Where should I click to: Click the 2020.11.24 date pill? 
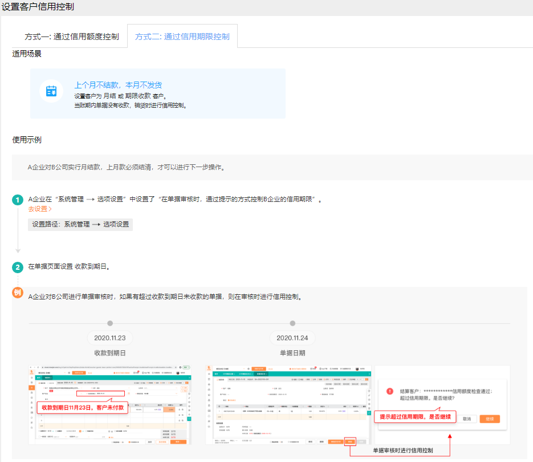[x=292, y=338]
